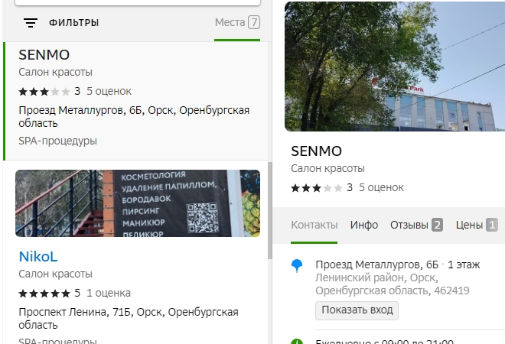505x344 pixels.
Task: Open address Проезд Металлургов, 6Б in details
Action: 376,264
